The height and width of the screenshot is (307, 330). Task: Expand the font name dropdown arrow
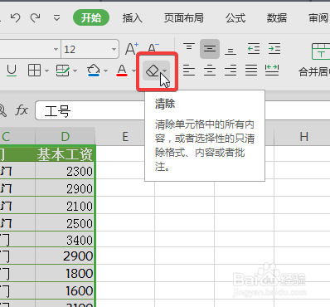click(56, 50)
